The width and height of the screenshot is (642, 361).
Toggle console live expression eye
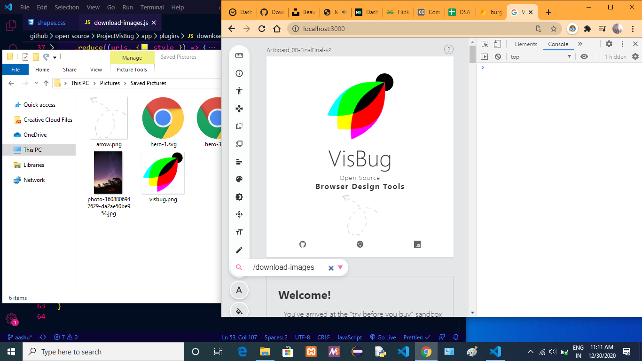pos(584,56)
